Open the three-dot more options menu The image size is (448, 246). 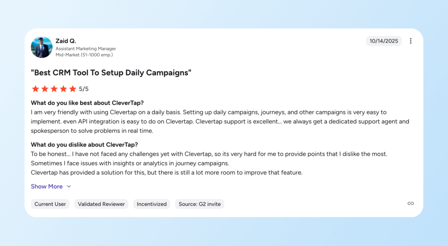tap(411, 41)
